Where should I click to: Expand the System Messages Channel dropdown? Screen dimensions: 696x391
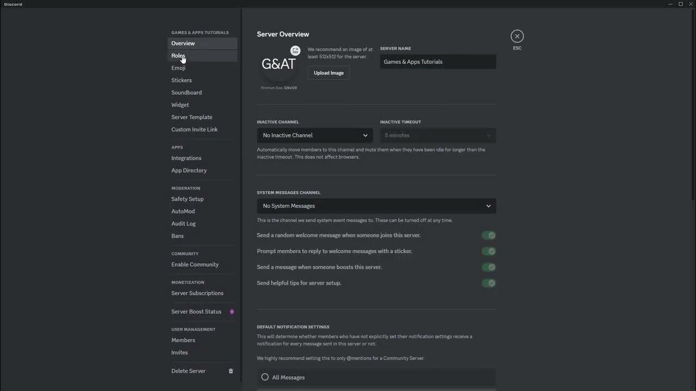coord(376,206)
